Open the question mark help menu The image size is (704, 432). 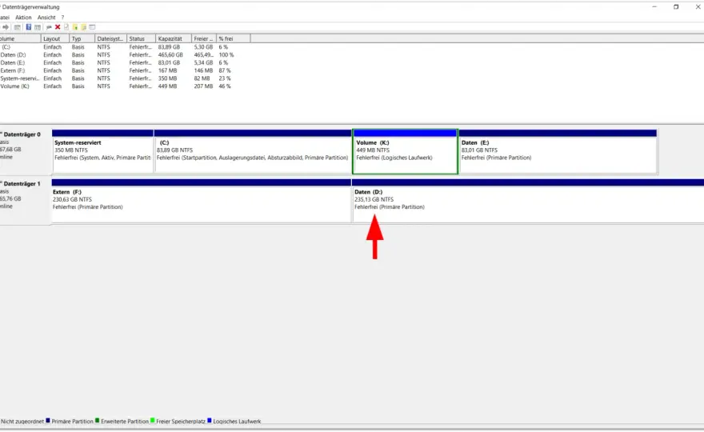63,18
